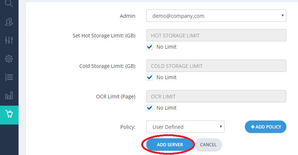
Task: Open the Policy User Defined dropdown
Action: [185, 127]
